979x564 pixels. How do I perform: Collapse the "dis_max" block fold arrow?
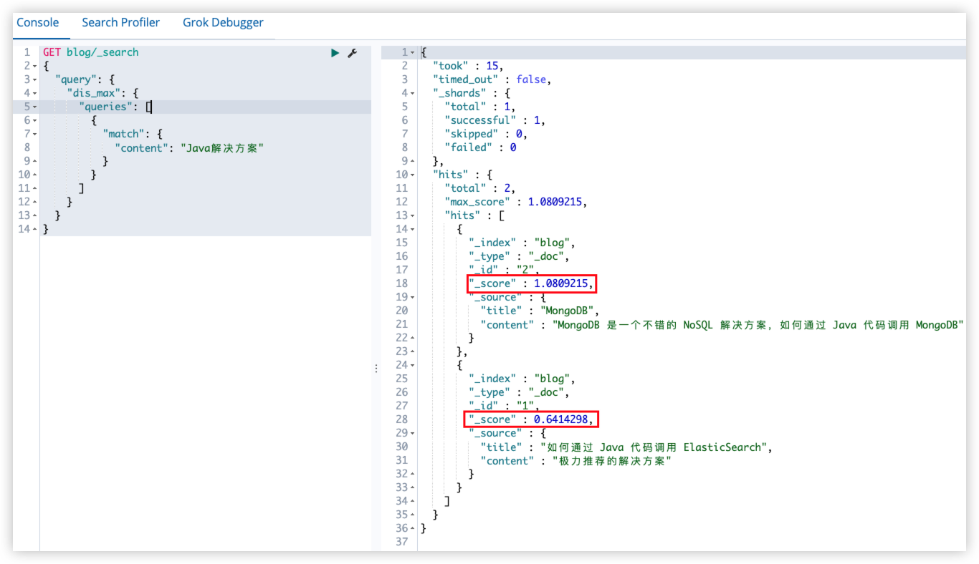34,93
